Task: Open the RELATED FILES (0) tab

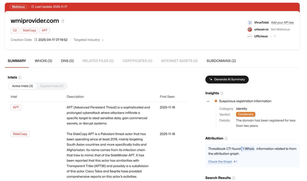Action: tap(98, 61)
